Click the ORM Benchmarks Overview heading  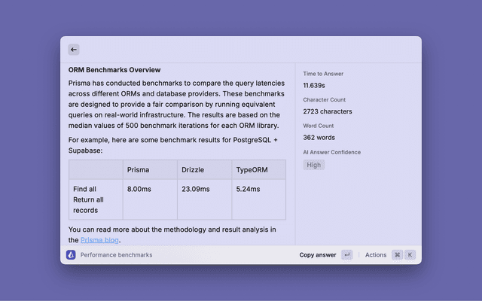point(114,70)
